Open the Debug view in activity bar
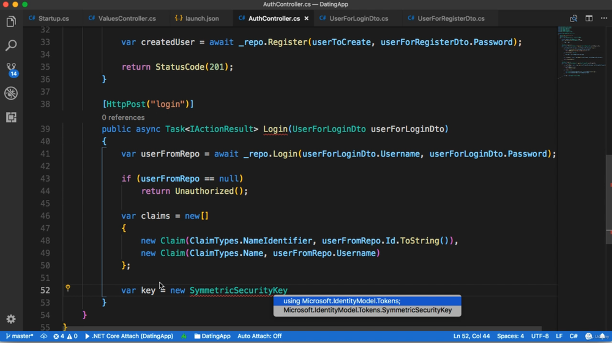This screenshot has height=343, width=612. pyautogui.click(x=11, y=93)
